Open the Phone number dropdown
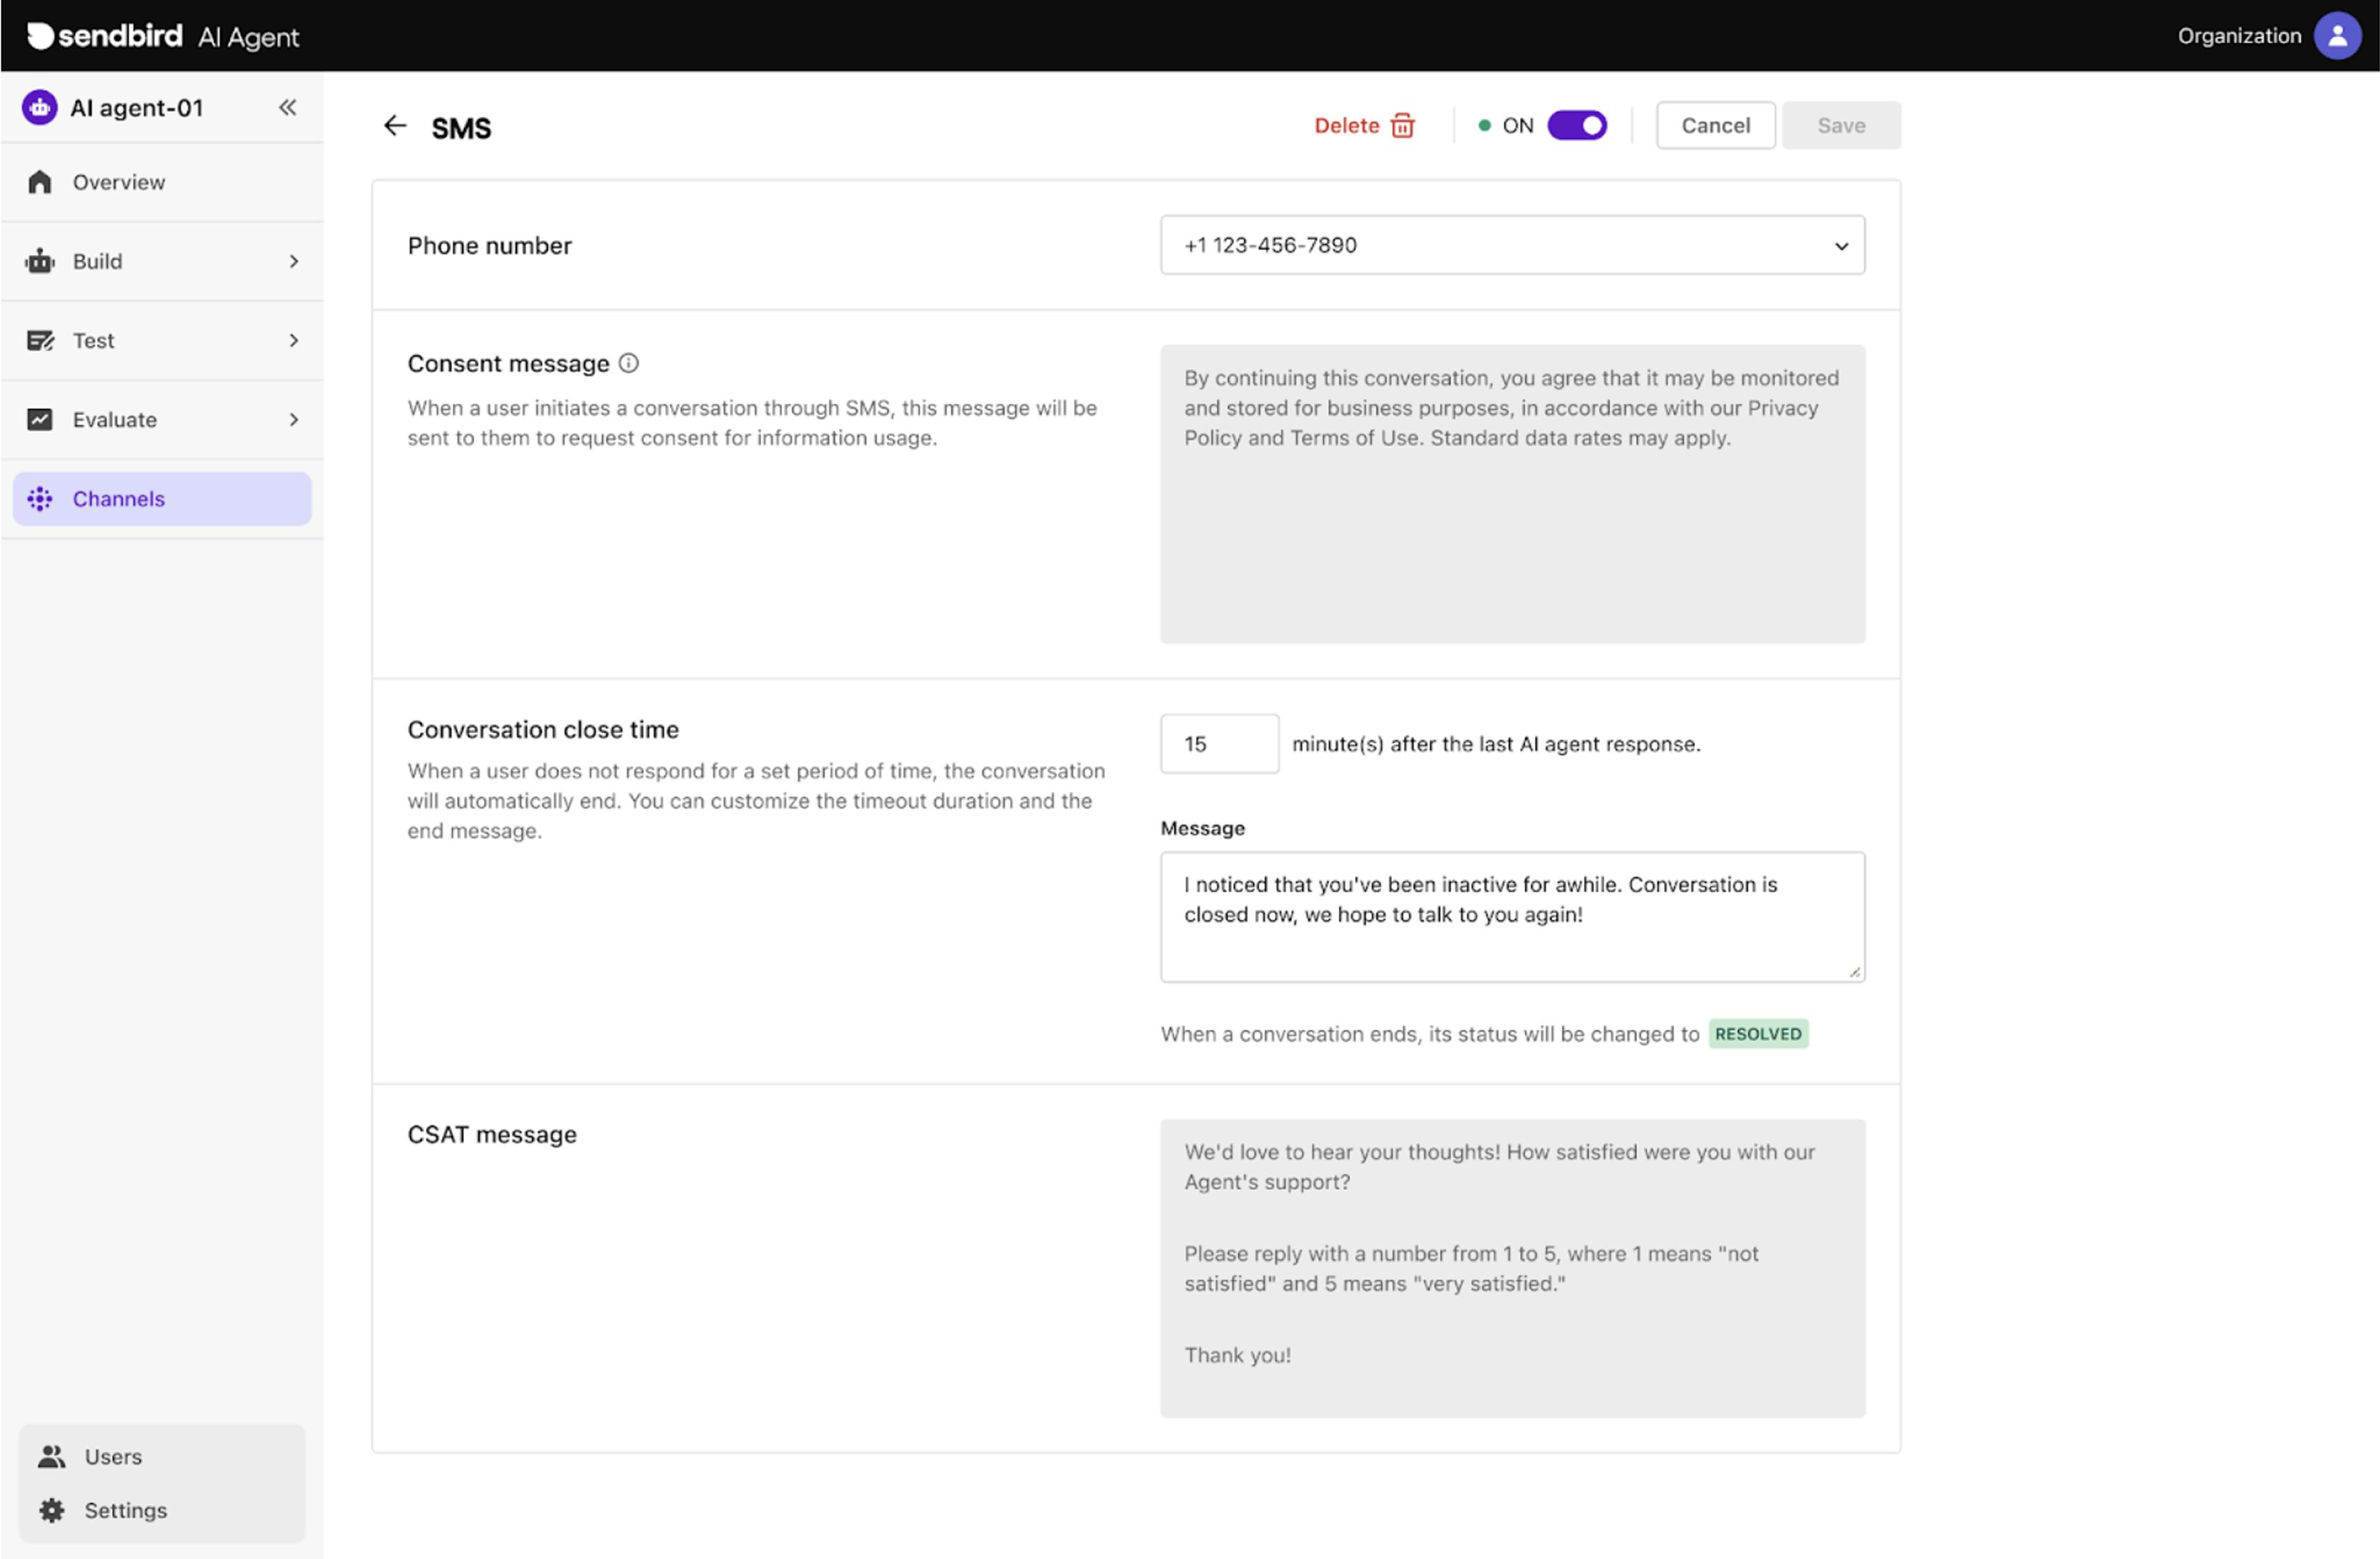The width and height of the screenshot is (2380, 1559). (1512, 245)
